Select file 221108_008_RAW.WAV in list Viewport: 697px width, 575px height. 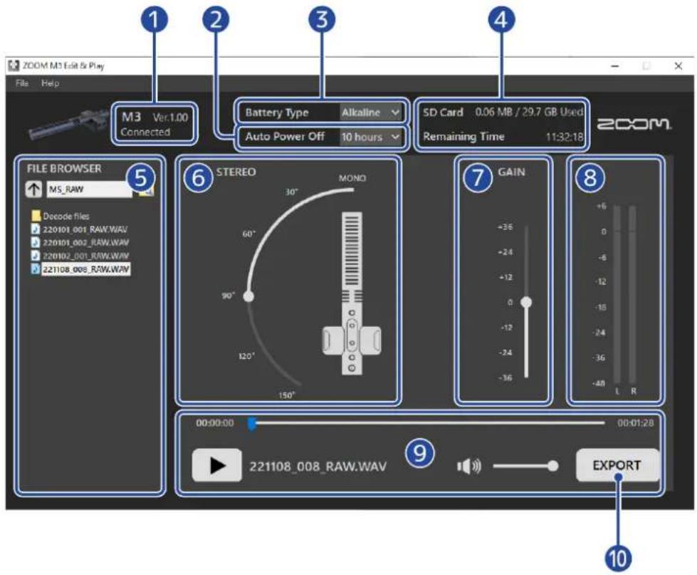tap(80, 269)
